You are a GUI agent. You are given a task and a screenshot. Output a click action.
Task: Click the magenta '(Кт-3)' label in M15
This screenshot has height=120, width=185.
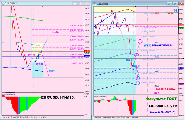pos(55,32)
